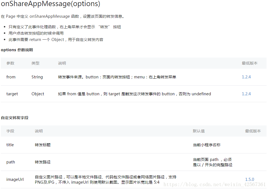Click the '当前小程序名称' default value
269x190 pixels.
206,145
